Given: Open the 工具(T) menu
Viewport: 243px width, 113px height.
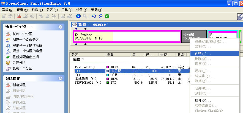Looking at the screenshot, I should click(x=67, y=10).
